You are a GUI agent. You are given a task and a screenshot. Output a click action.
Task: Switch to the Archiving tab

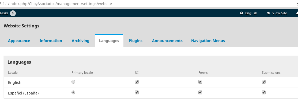[80, 41]
